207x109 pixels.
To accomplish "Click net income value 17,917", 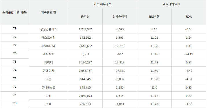I will [120, 63].
